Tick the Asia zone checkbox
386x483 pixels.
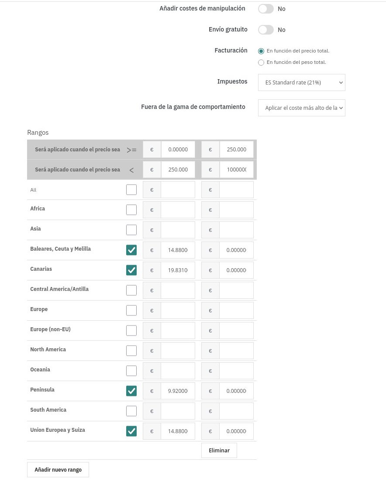pyautogui.click(x=131, y=230)
